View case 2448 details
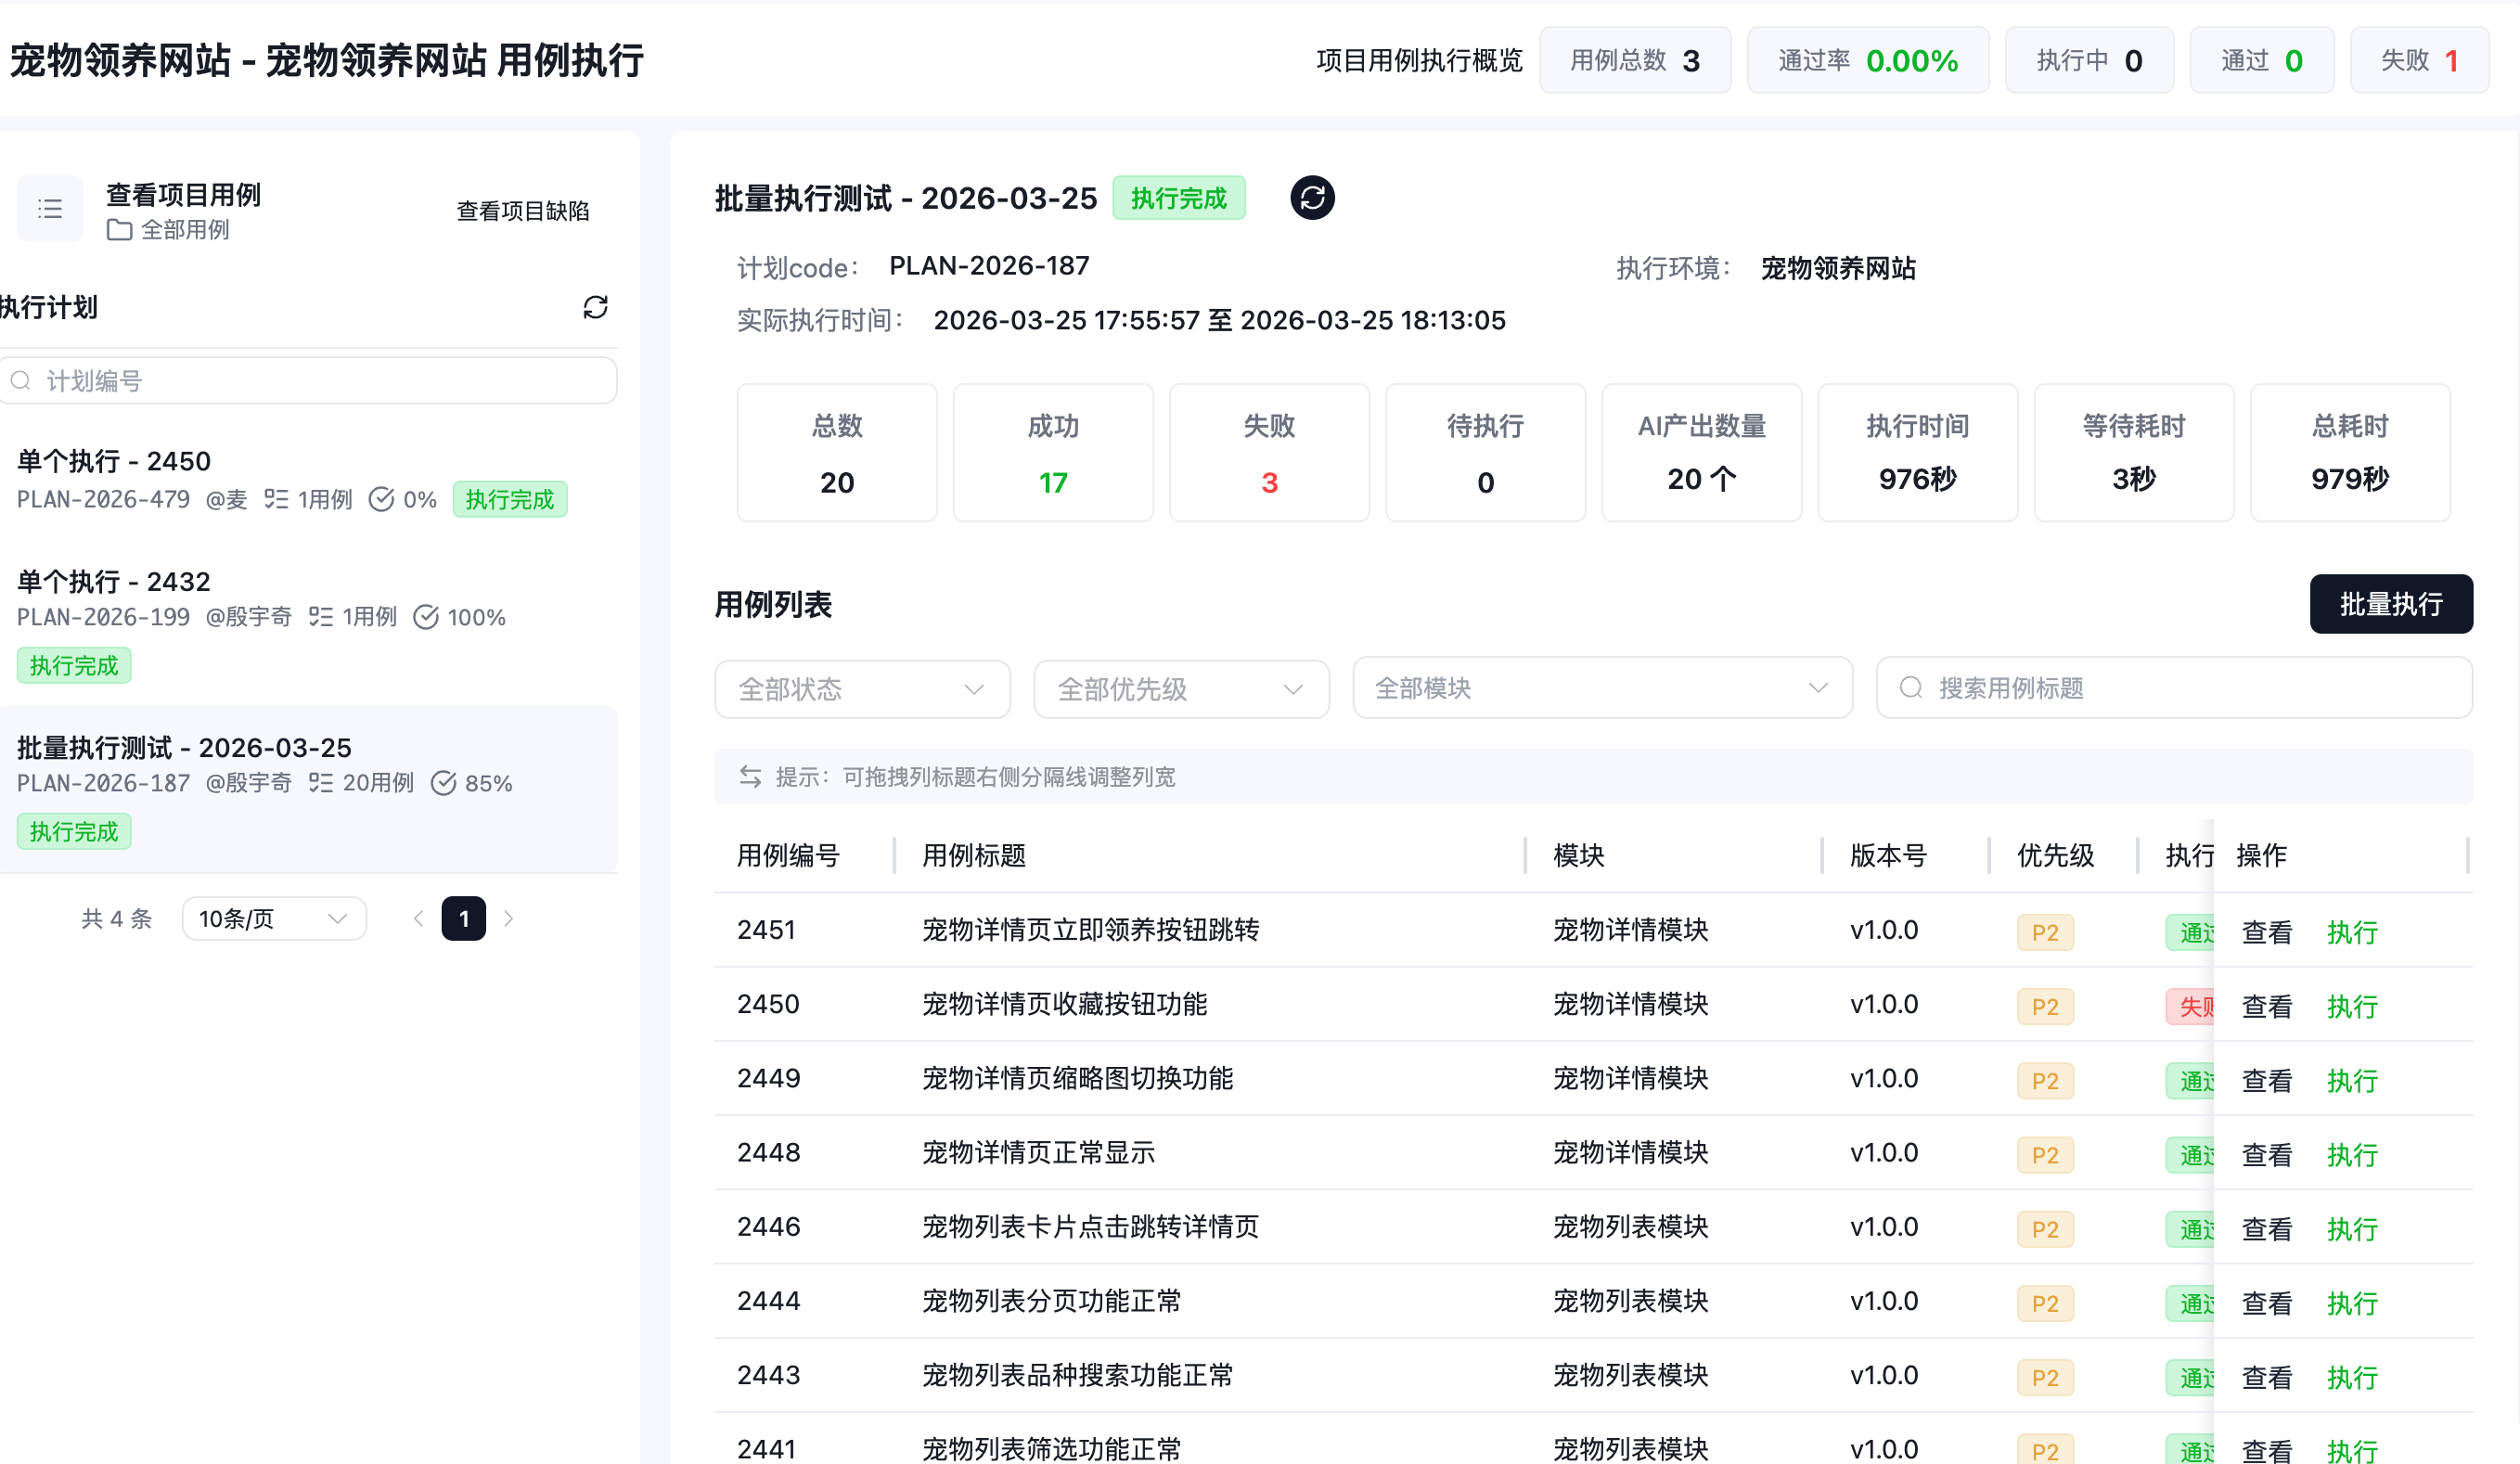Viewport: 2520px width, 1464px height. click(2266, 1154)
